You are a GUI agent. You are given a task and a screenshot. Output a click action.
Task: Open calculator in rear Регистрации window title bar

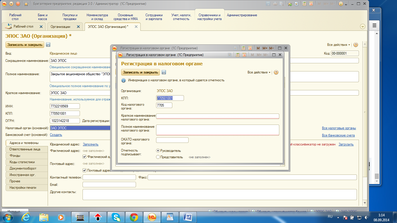tap(243, 48)
